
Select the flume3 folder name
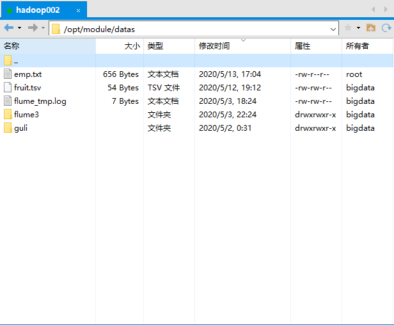click(26, 115)
